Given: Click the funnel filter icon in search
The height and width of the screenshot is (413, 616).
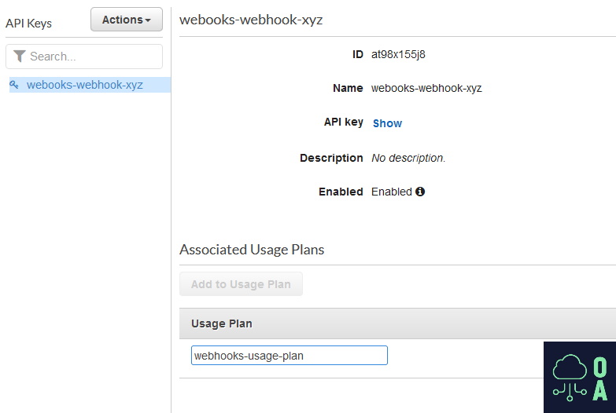Looking at the screenshot, I should (19, 56).
